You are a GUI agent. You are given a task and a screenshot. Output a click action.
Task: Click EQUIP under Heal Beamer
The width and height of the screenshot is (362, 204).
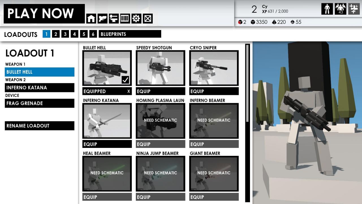[107, 197]
